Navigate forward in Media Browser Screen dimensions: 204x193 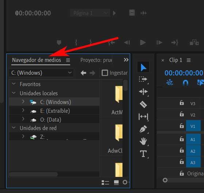(92, 73)
